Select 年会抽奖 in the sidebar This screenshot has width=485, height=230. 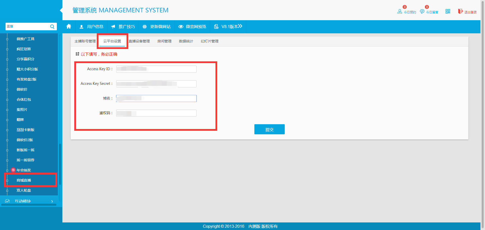click(24, 170)
